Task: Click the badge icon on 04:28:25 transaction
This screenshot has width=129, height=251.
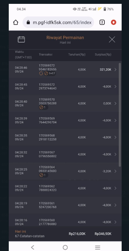Action: point(41,175)
